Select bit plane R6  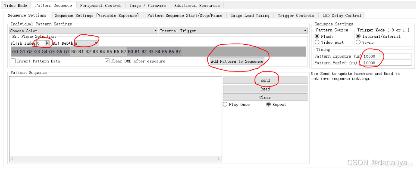[x=116, y=52]
